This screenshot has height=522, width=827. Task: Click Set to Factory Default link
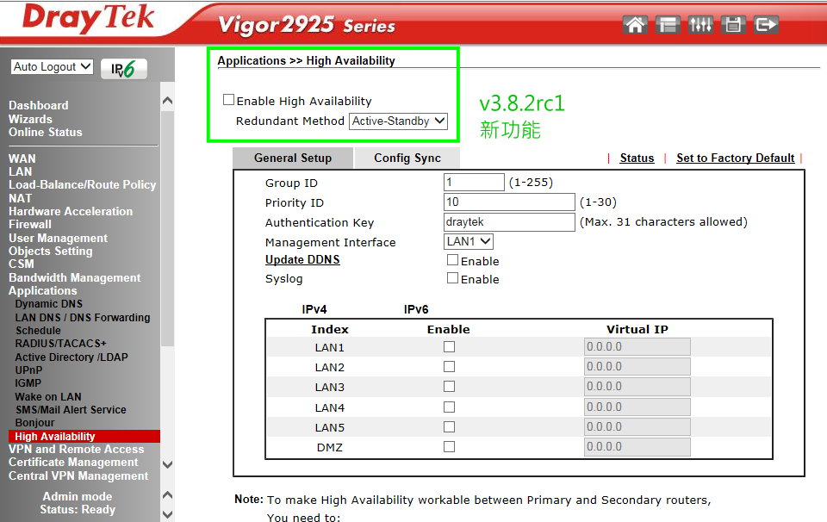[x=735, y=158]
